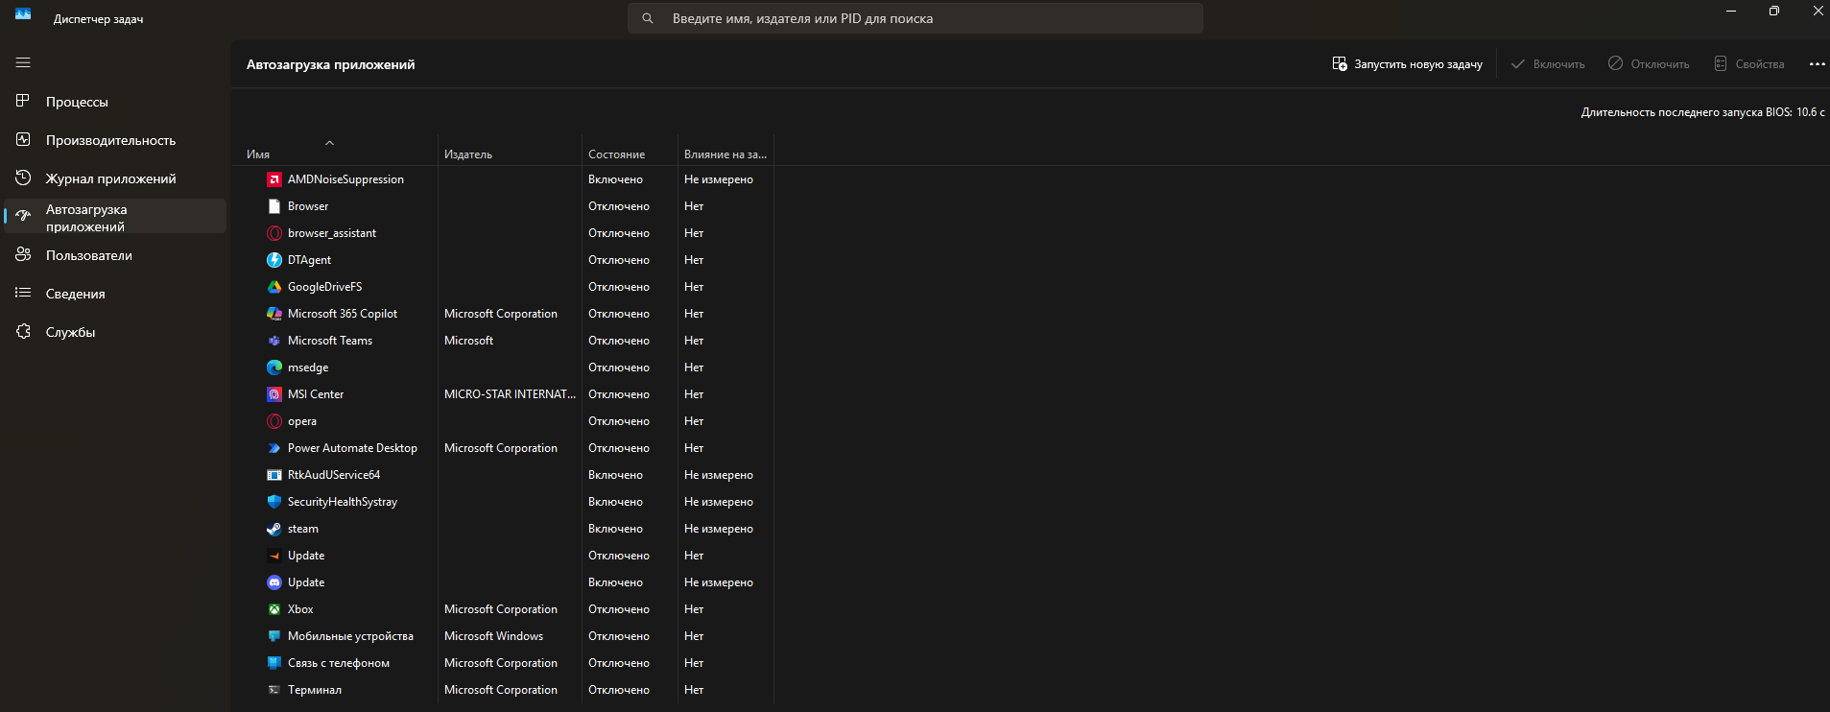Click the Opera app icon
The image size is (1830, 712).
coord(274,421)
